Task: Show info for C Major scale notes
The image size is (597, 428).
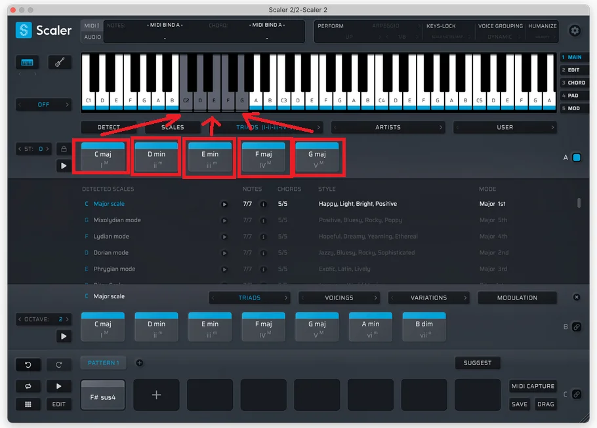Action: click(x=263, y=204)
